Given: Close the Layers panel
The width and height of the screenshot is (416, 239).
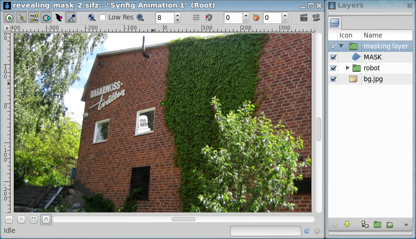Looking at the screenshot, I should tap(410, 5).
